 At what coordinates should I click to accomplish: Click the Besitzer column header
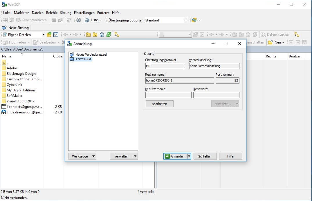296,56
